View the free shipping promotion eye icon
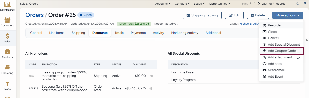The width and height of the screenshot is (309, 98). [x=151, y=76]
